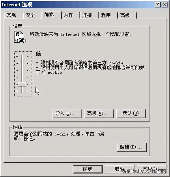The image size is (170, 177).
Task: Go to the 内容 tab
Action: pos(71,15)
